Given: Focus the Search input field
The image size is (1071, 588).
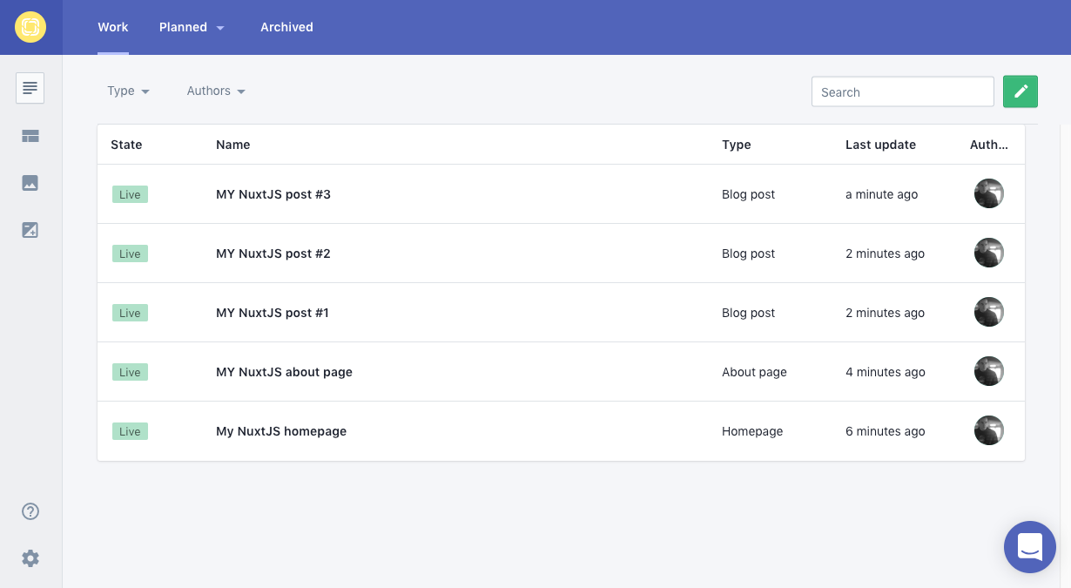Looking at the screenshot, I should coord(903,91).
